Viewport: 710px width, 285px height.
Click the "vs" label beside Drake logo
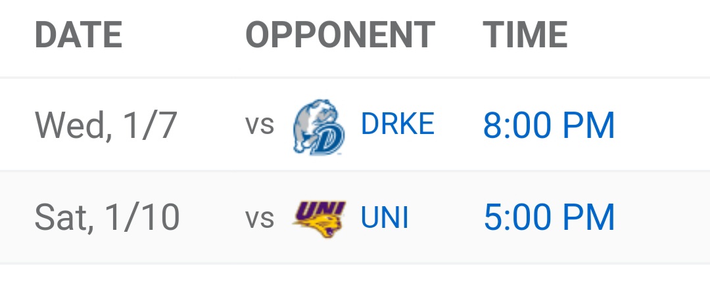[x=260, y=125]
